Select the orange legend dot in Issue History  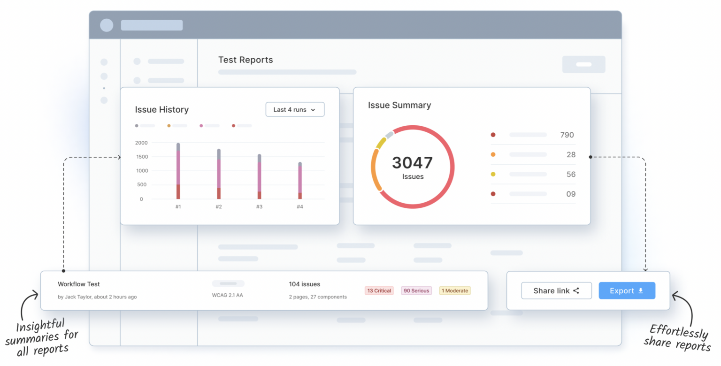[x=169, y=126]
